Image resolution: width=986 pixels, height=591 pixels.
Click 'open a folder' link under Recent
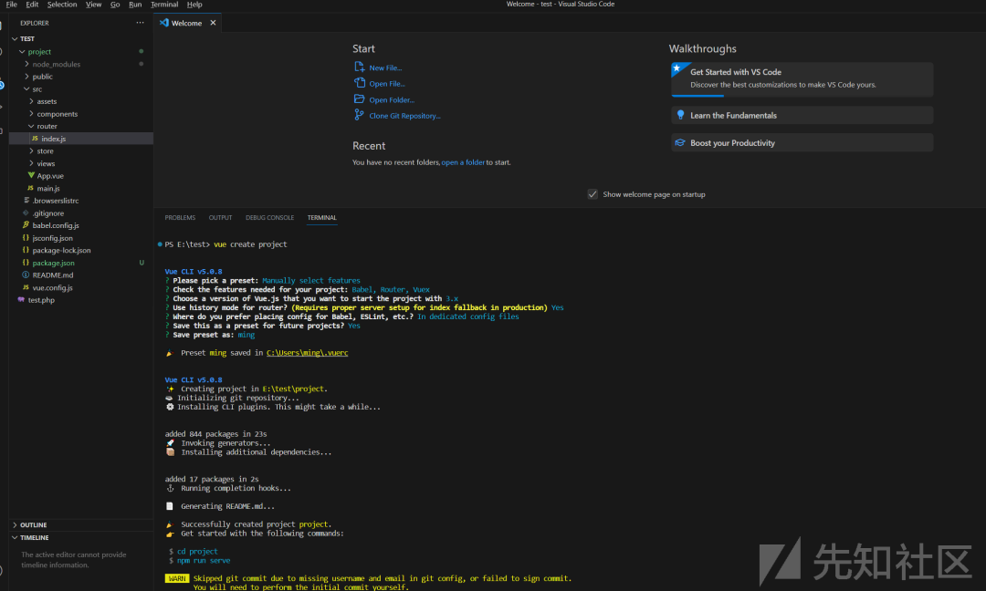click(x=463, y=162)
